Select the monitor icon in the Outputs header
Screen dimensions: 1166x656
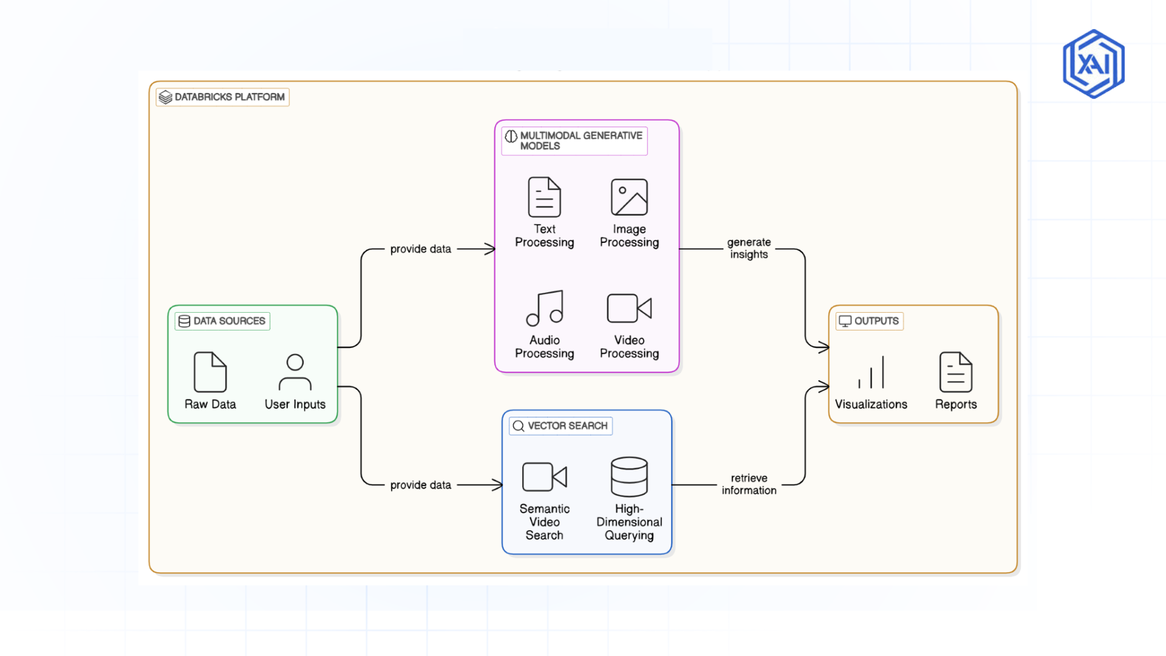click(x=844, y=321)
